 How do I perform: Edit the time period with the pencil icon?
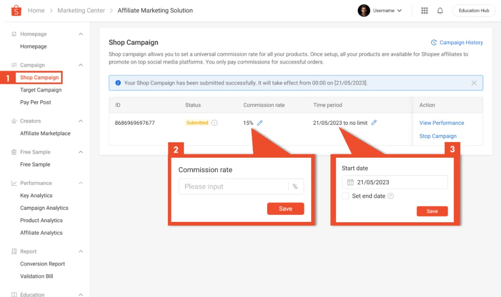pos(374,123)
